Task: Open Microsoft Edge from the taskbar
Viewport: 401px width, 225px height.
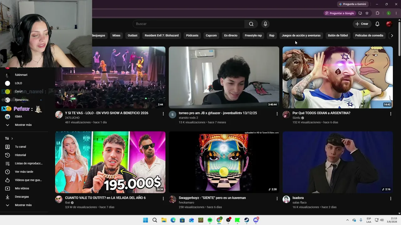Action: pyautogui.click(x=173, y=220)
